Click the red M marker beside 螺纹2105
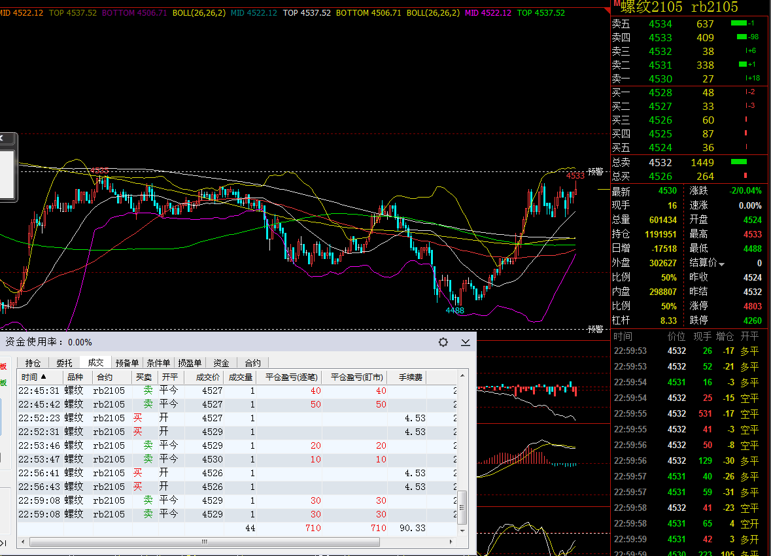 coord(616,5)
